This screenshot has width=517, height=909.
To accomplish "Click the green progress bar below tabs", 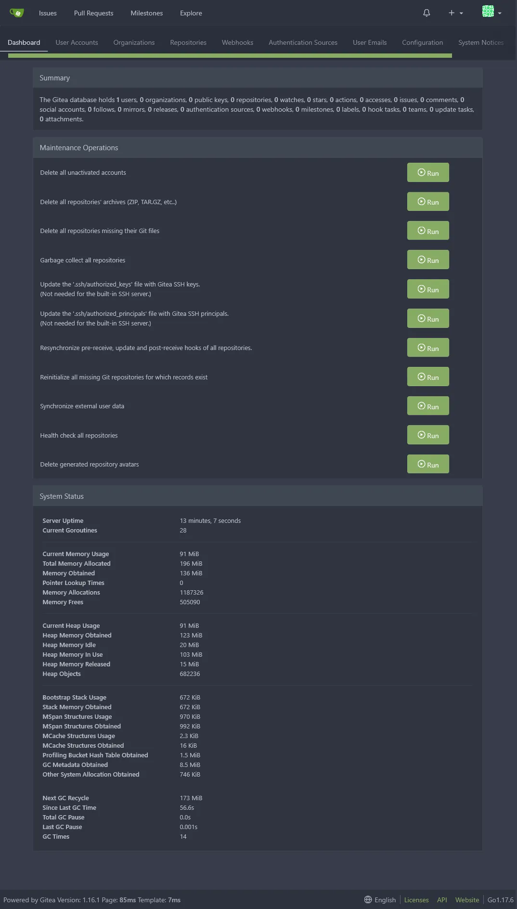I will click(230, 56).
